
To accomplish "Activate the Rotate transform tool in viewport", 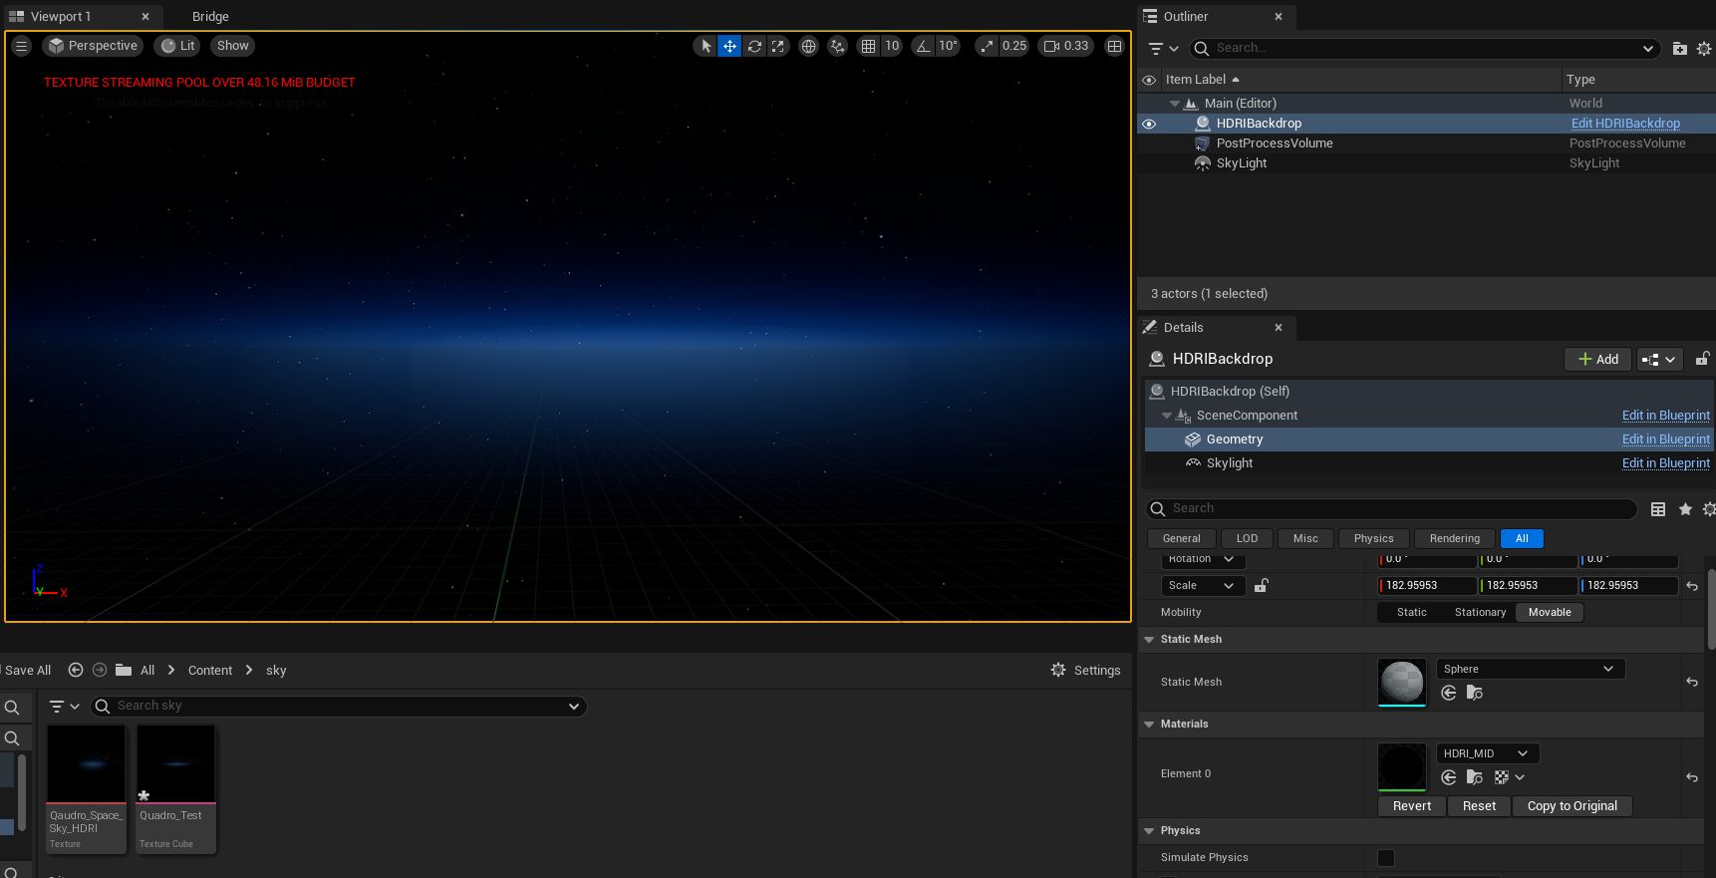I will click(754, 46).
